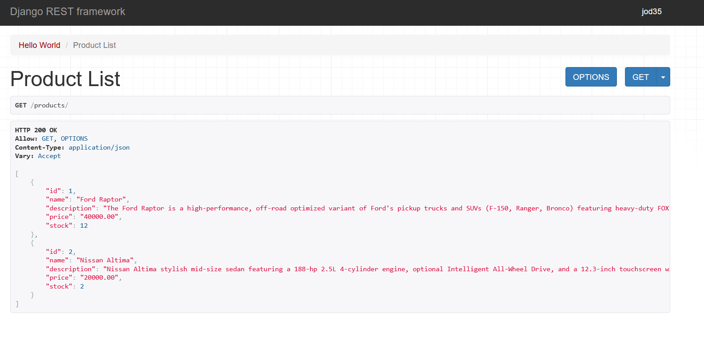Screen dimensions: 704x360
Task: Click the Allow header value GET, OPTIONS
Action: (65, 138)
